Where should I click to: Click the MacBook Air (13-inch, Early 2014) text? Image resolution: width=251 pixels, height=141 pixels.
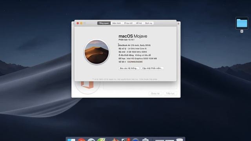click(x=135, y=45)
